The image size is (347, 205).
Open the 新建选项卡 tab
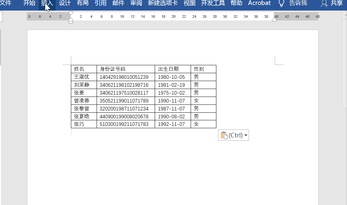coord(163,3)
